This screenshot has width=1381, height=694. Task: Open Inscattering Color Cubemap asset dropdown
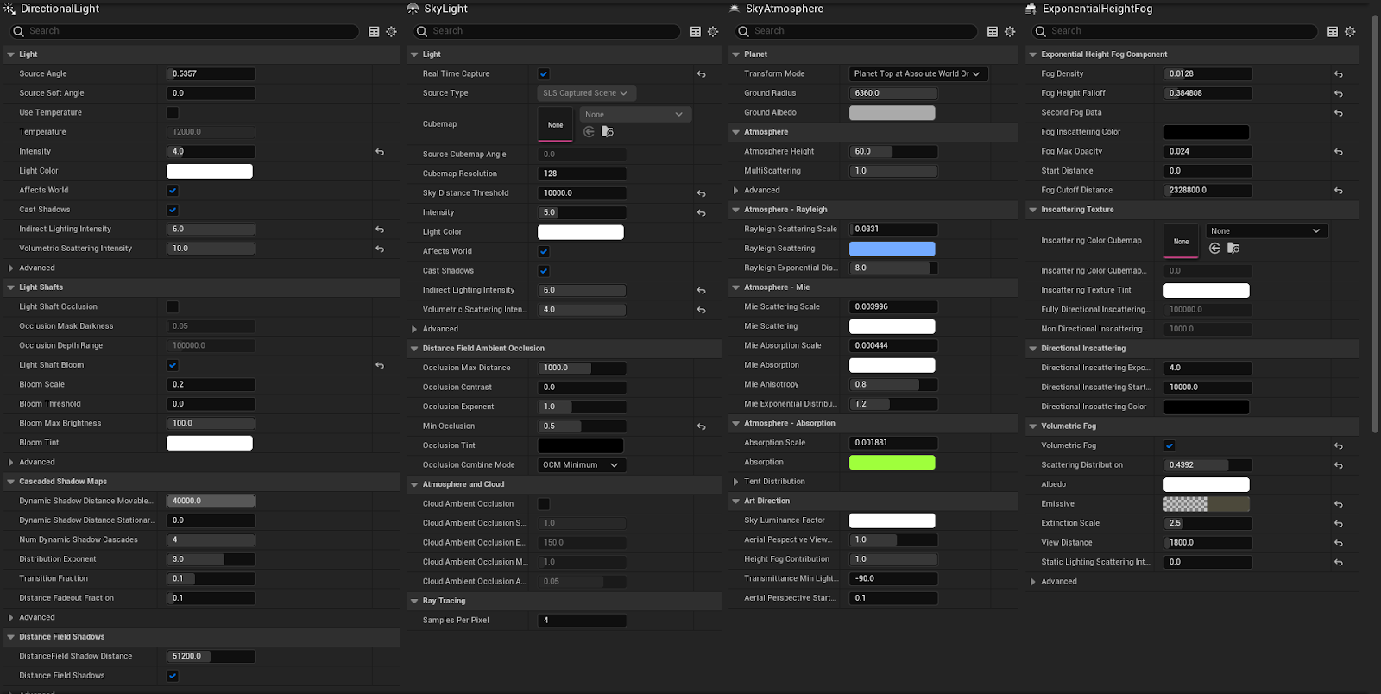pos(1267,231)
